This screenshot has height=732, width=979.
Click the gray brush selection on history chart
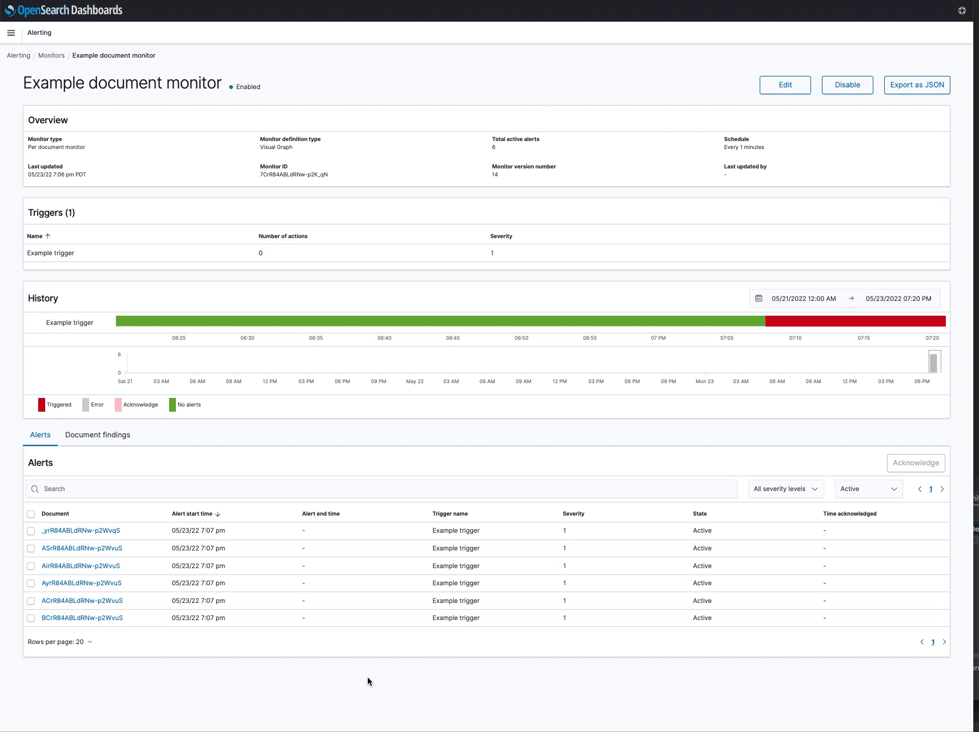[934, 362]
